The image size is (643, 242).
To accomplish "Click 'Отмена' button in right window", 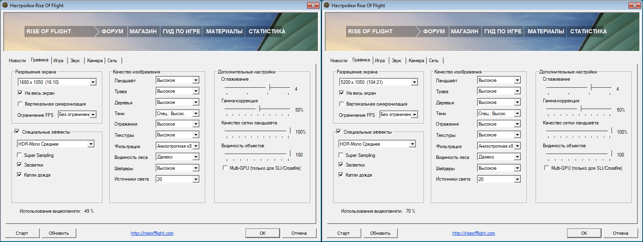I will (620, 233).
